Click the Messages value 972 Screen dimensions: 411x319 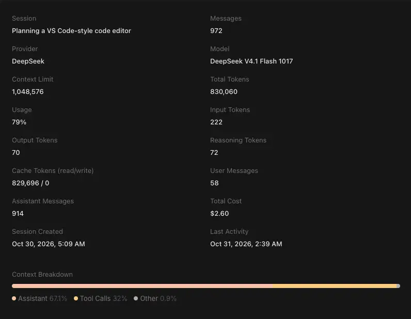click(x=216, y=30)
